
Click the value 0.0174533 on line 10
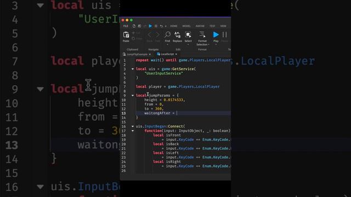[173, 100]
